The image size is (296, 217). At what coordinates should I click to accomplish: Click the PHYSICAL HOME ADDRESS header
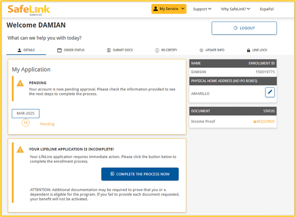pos(224,81)
